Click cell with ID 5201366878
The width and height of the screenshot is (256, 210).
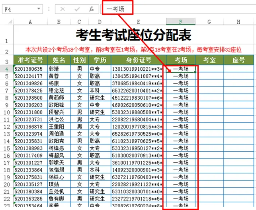(x=30, y=127)
